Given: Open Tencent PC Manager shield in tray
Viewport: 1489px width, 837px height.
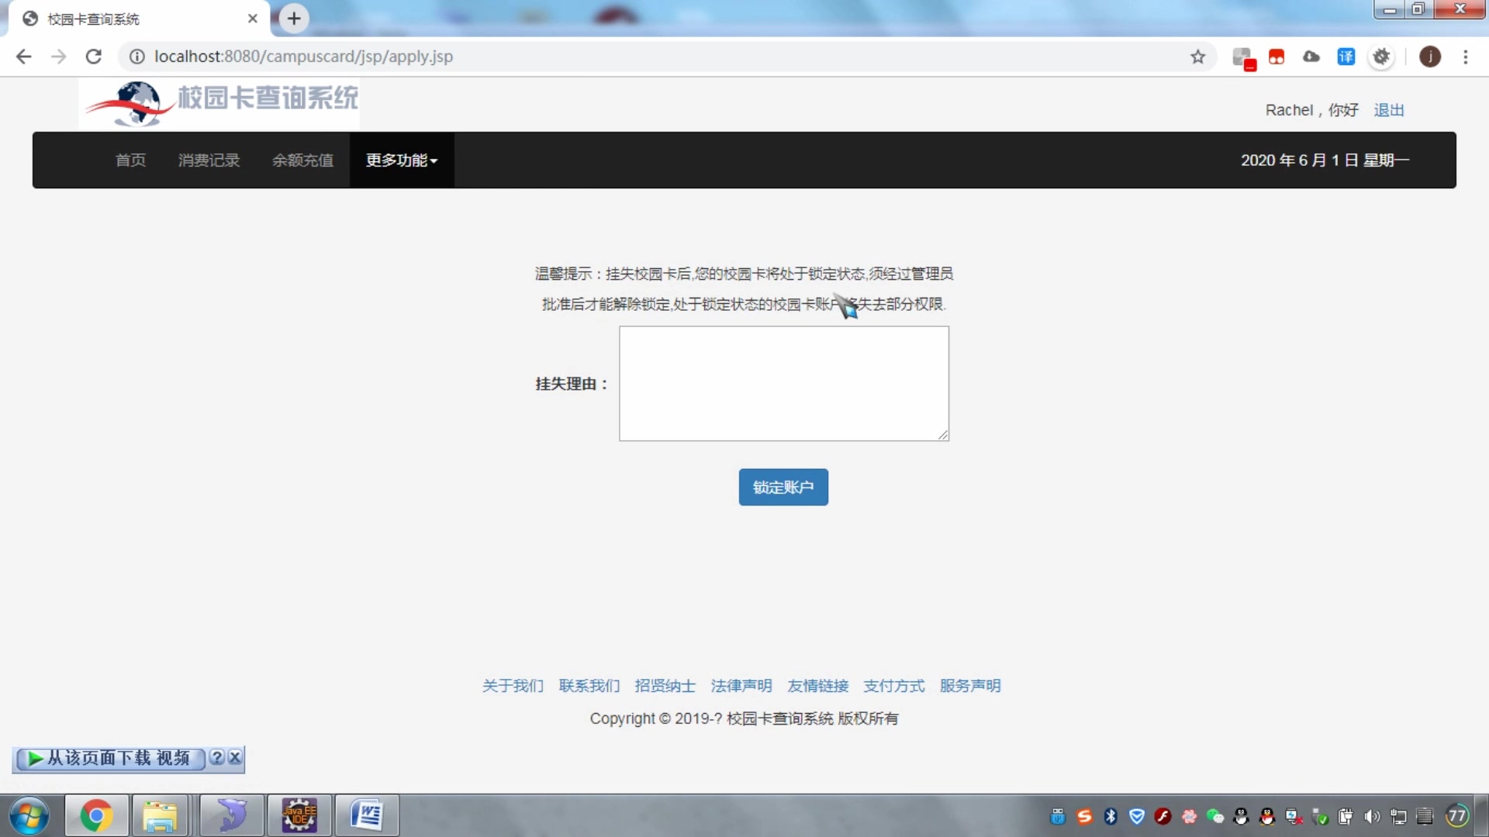Looking at the screenshot, I should pos(1137,817).
